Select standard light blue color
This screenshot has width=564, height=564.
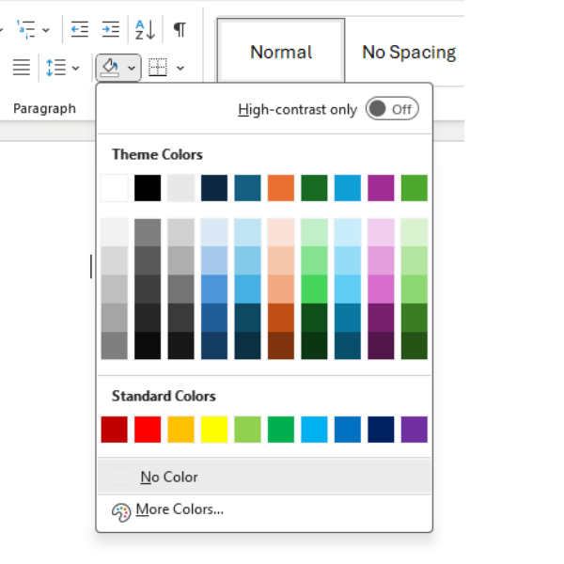tap(314, 430)
